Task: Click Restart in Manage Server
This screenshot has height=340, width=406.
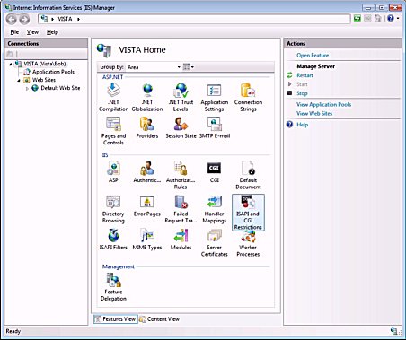Action: click(x=304, y=75)
